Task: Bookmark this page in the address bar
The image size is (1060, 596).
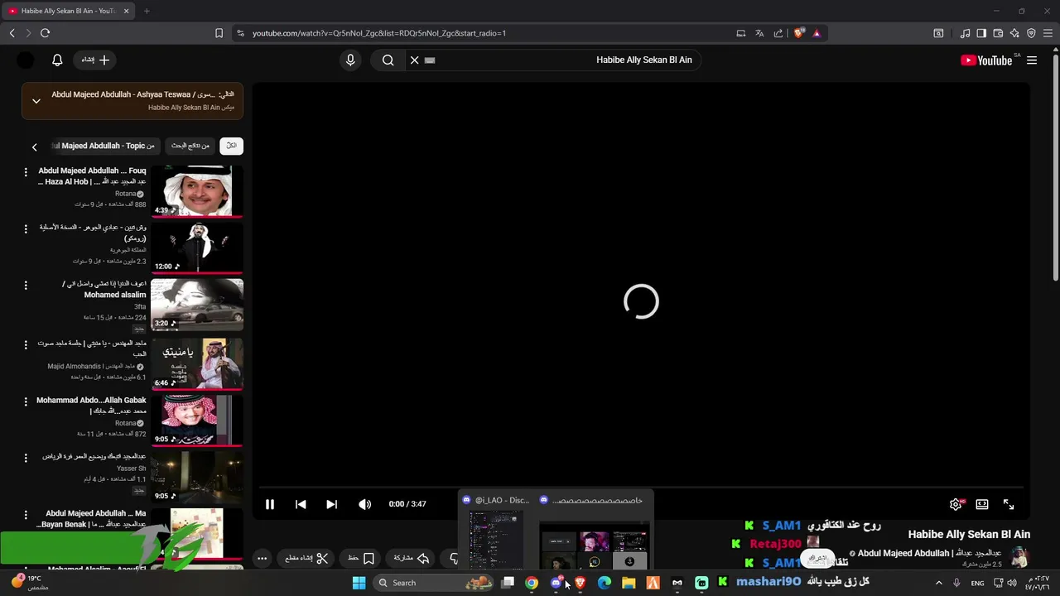Action: click(219, 33)
